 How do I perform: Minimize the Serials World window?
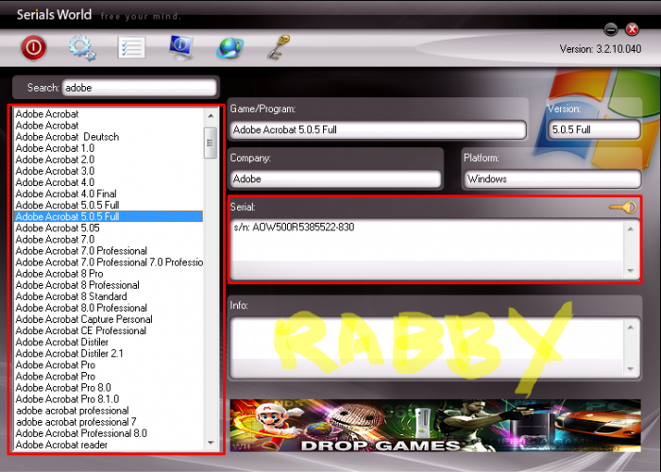pos(611,29)
